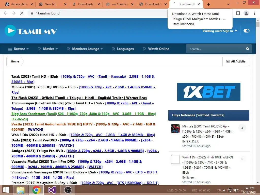Open File Explorer from the taskbar
This screenshot has height=195, width=260.
[21, 190]
